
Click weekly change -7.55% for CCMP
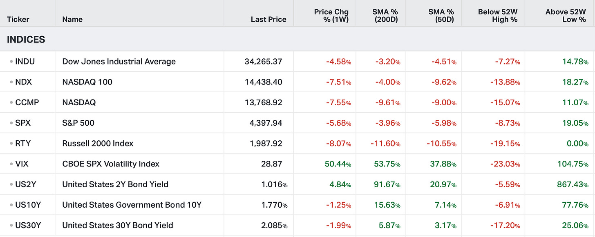pyautogui.click(x=338, y=102)
